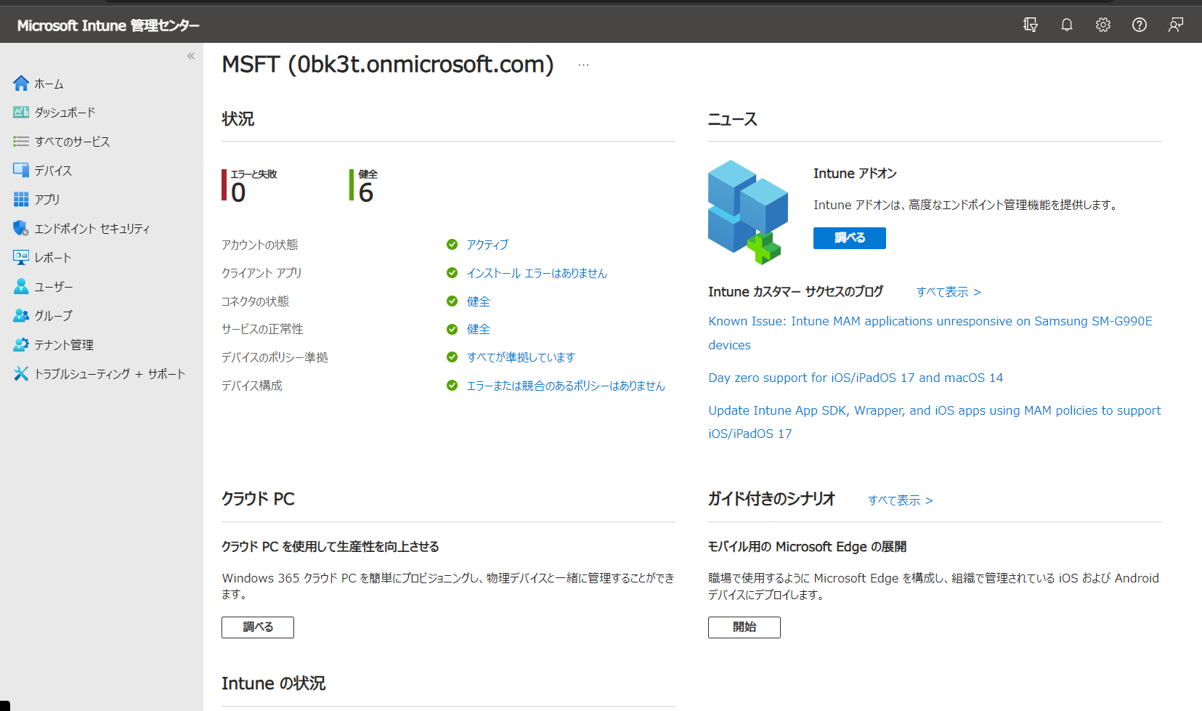The image size is (1202, 711).
Task: Click the アカウントの状態 row label
Action: coord(260,245)
